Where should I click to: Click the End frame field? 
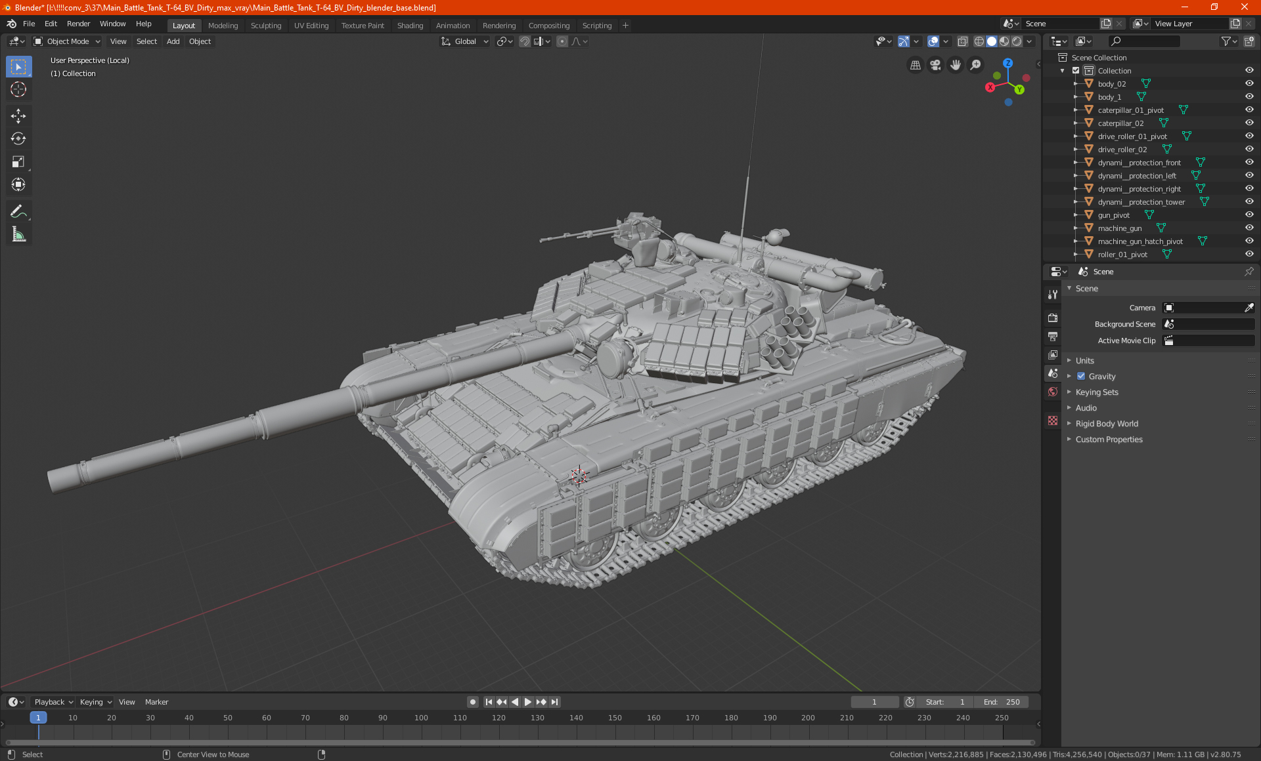(x=1002, y=702)
